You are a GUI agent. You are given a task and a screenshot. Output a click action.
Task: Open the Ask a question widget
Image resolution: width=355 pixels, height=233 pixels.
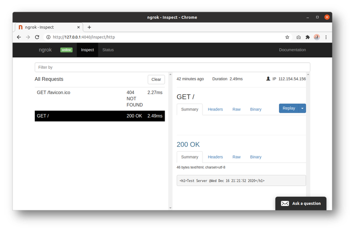point(301,203)
